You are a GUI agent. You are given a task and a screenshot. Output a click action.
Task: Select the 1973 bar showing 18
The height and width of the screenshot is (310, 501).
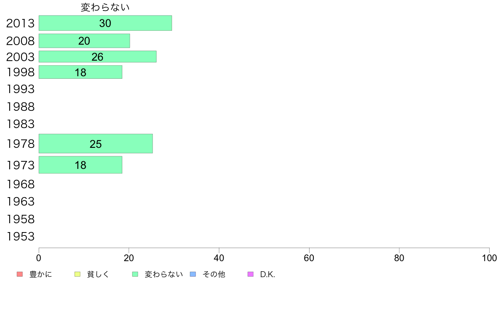(x=81, y=165)
